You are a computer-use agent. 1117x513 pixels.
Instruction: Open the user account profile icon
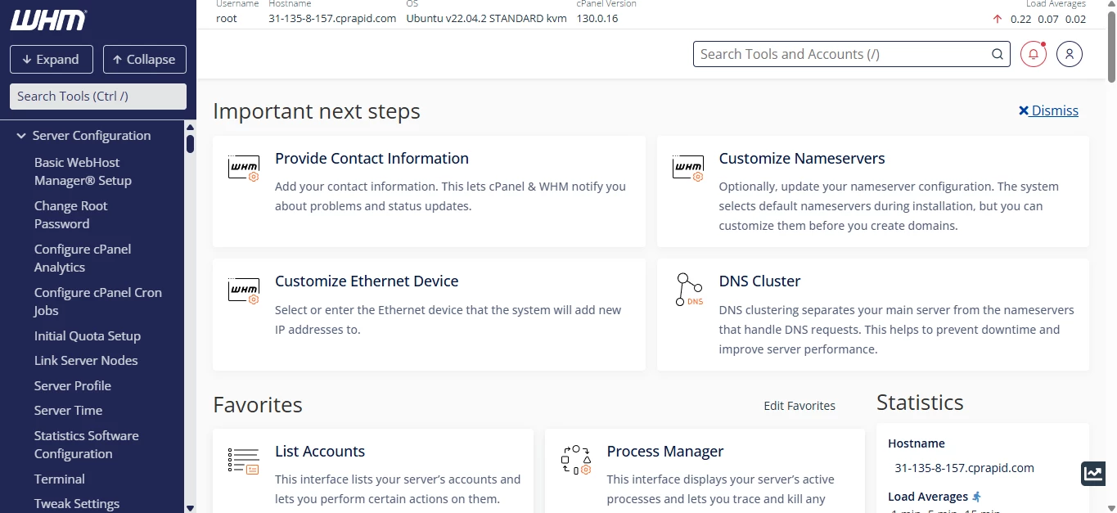1069,54
